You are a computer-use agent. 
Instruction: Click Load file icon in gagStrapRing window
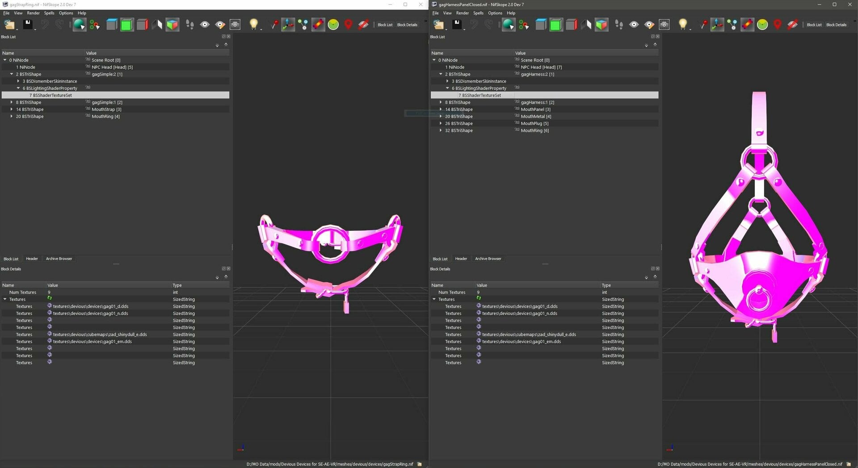(9, 25)
